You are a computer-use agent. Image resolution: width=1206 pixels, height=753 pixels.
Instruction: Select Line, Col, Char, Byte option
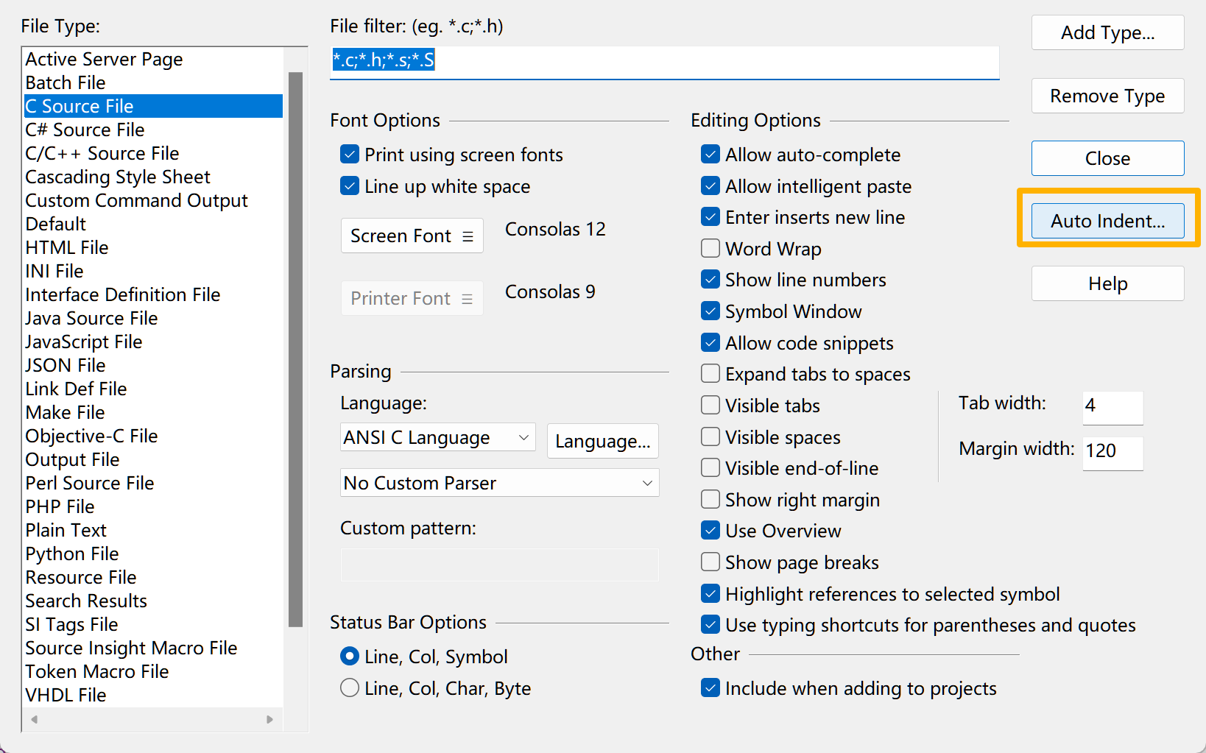[x=350, y=688]
